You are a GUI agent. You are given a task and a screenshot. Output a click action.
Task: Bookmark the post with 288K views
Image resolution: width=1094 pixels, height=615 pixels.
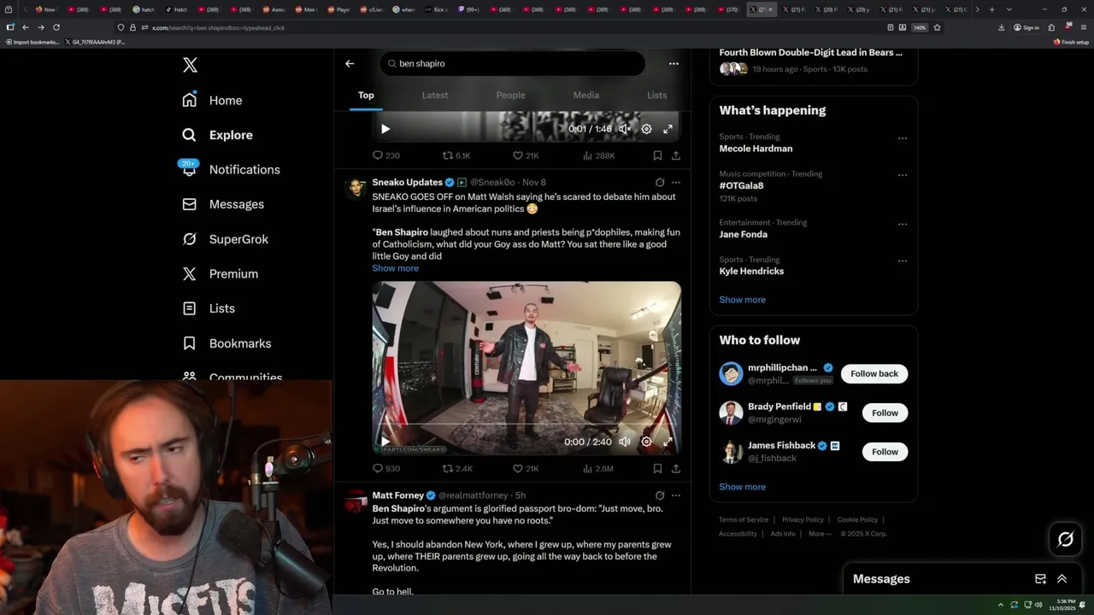(x=657, y=155)
